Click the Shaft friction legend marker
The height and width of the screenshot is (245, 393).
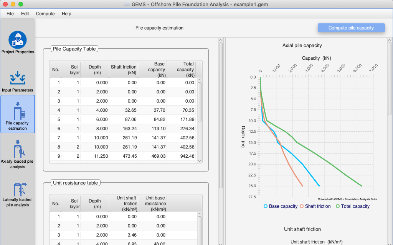[x=302, y=206]
